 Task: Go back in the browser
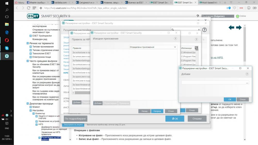(x=17, y=8)
